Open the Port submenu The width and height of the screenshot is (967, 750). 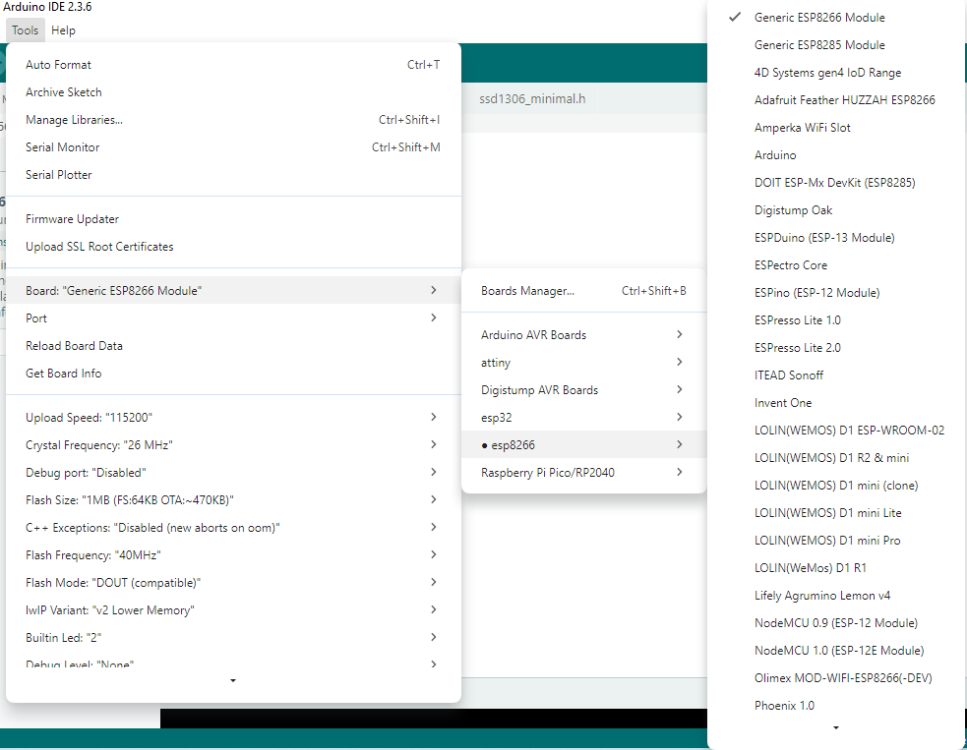tap(232, 318)
